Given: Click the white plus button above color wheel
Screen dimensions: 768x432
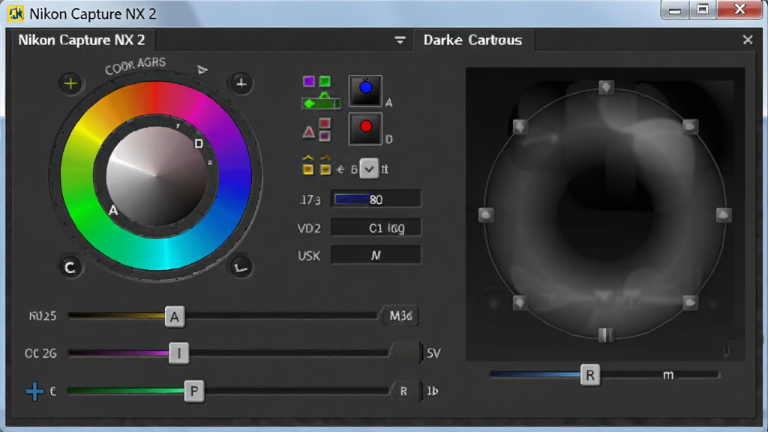Looking at the screenshot, I should [x=241, y=83].
